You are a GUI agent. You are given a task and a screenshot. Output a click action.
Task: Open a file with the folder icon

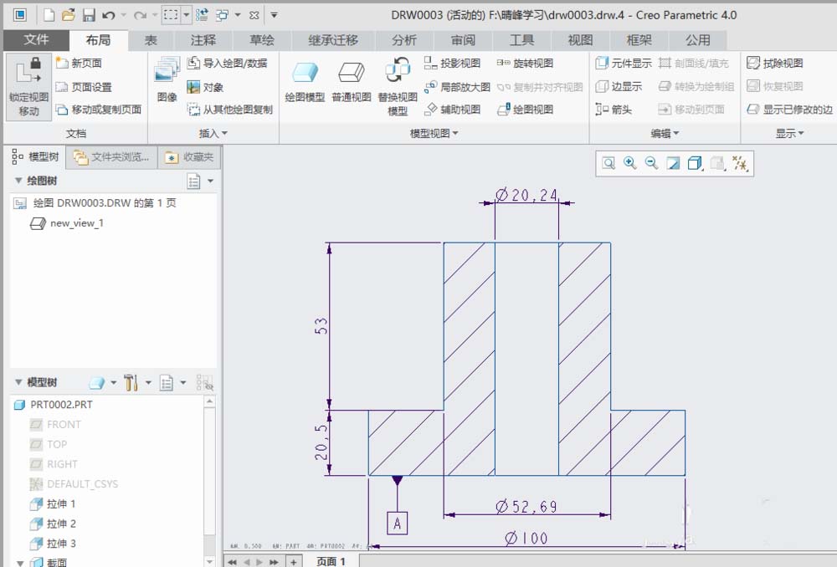(69, 15)
